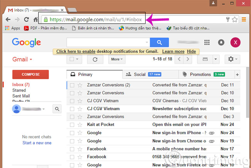The width and height of the screenshot is (251, 168).
Task: Select the Newsletter subscription email checkbox
Action: coord(72,109)
